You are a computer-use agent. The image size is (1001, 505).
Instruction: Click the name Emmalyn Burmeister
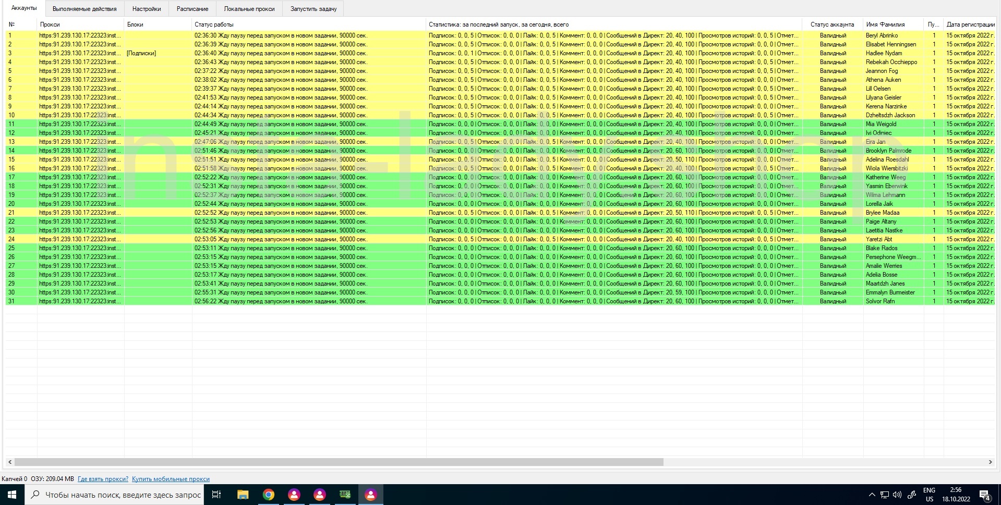pyautogui.click(x=890, y=292)
